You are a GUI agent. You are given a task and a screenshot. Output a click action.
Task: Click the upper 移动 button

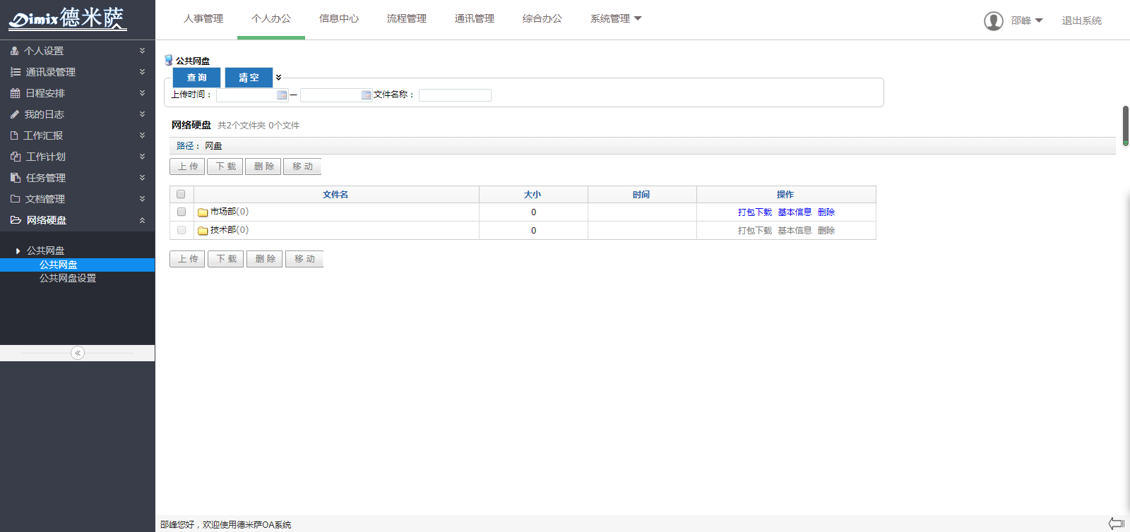pos(302,167)
